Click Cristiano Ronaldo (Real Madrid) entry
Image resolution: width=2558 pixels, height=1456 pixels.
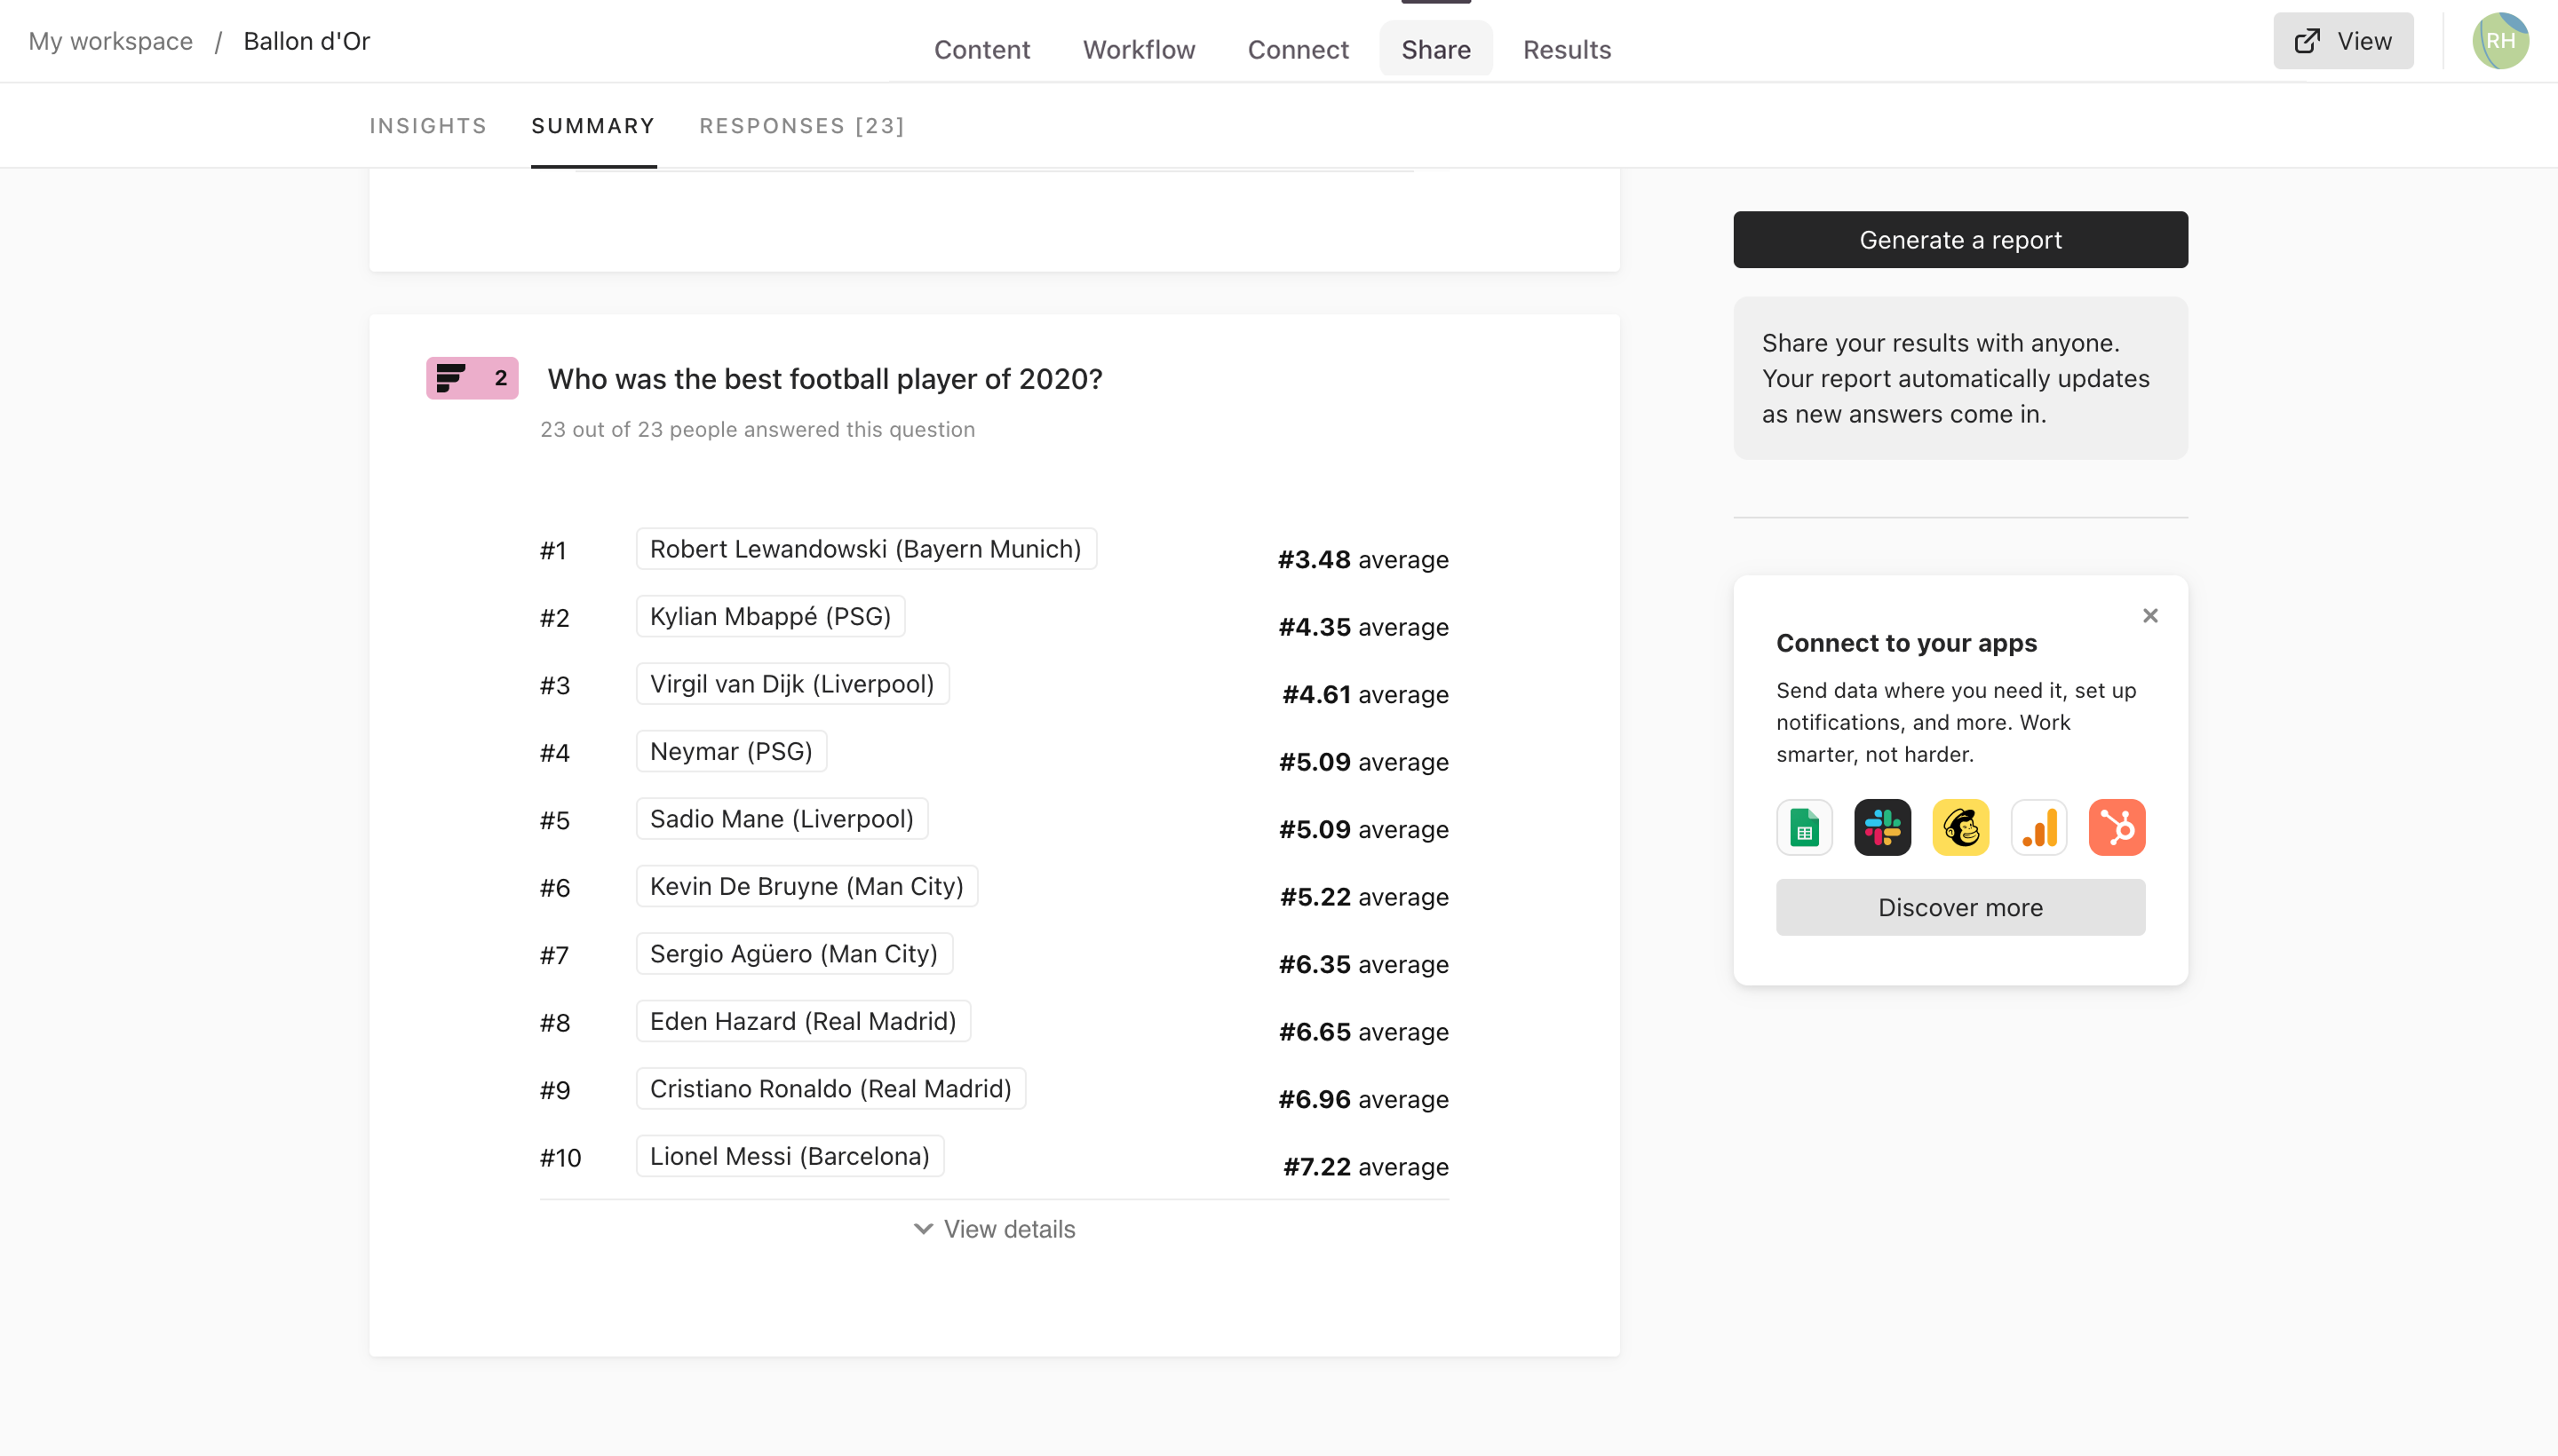[x=831, y=1089]
